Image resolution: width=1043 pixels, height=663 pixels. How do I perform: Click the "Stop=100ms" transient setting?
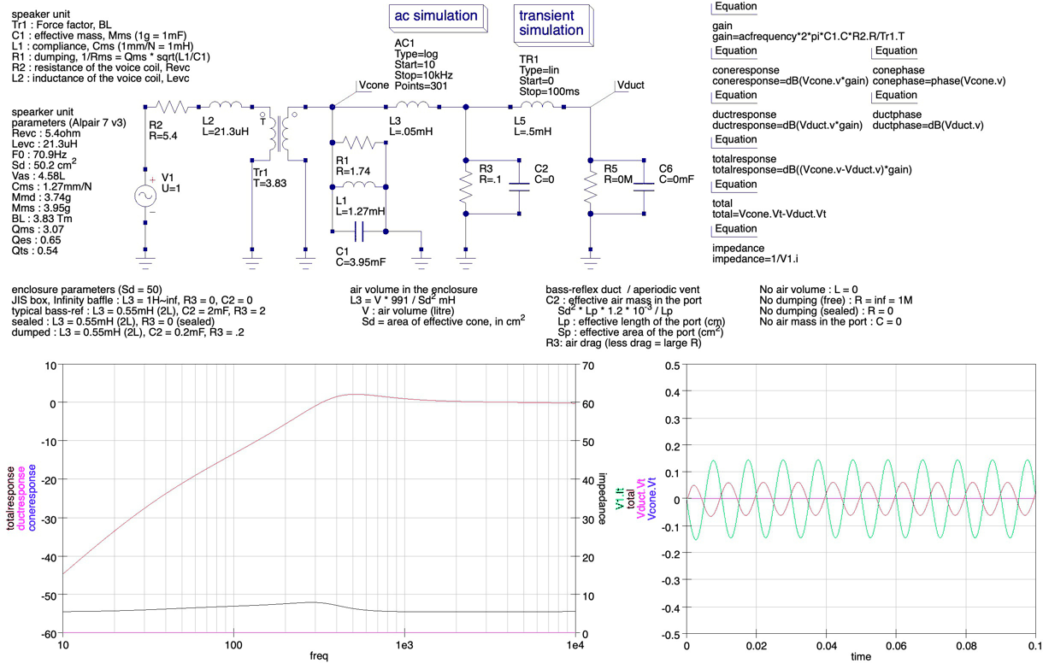pyautogui.click(x=551, y=91)
